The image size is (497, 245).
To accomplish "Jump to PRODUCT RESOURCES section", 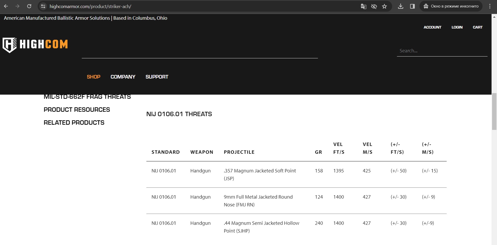I will [x=77, y=110].
